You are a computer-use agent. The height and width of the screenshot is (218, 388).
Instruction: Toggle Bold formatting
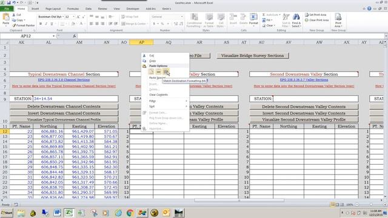(41, 24)
